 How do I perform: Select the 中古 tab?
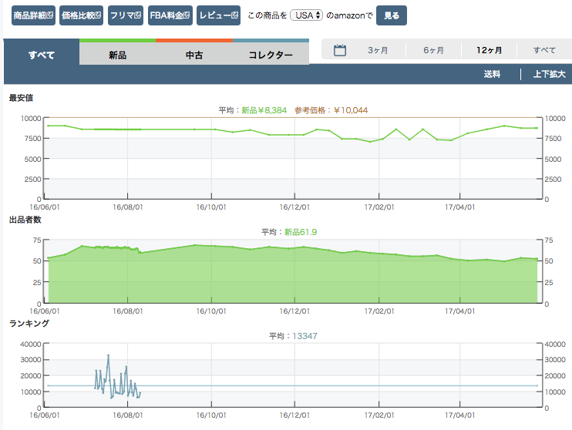pos(194,55)
